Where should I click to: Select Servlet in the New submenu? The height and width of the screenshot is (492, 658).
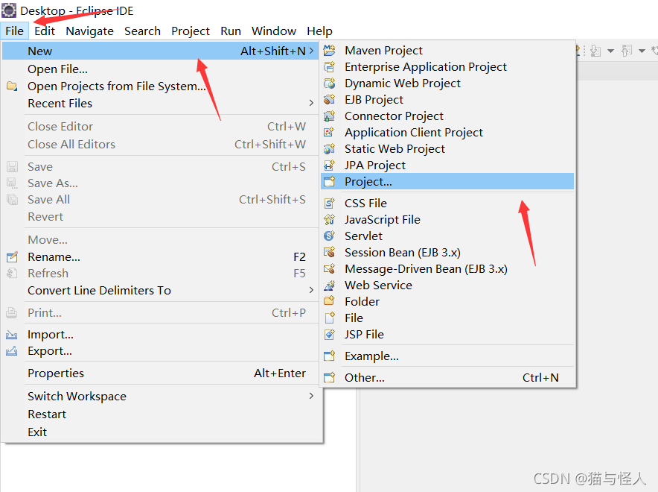click(447, 236)
